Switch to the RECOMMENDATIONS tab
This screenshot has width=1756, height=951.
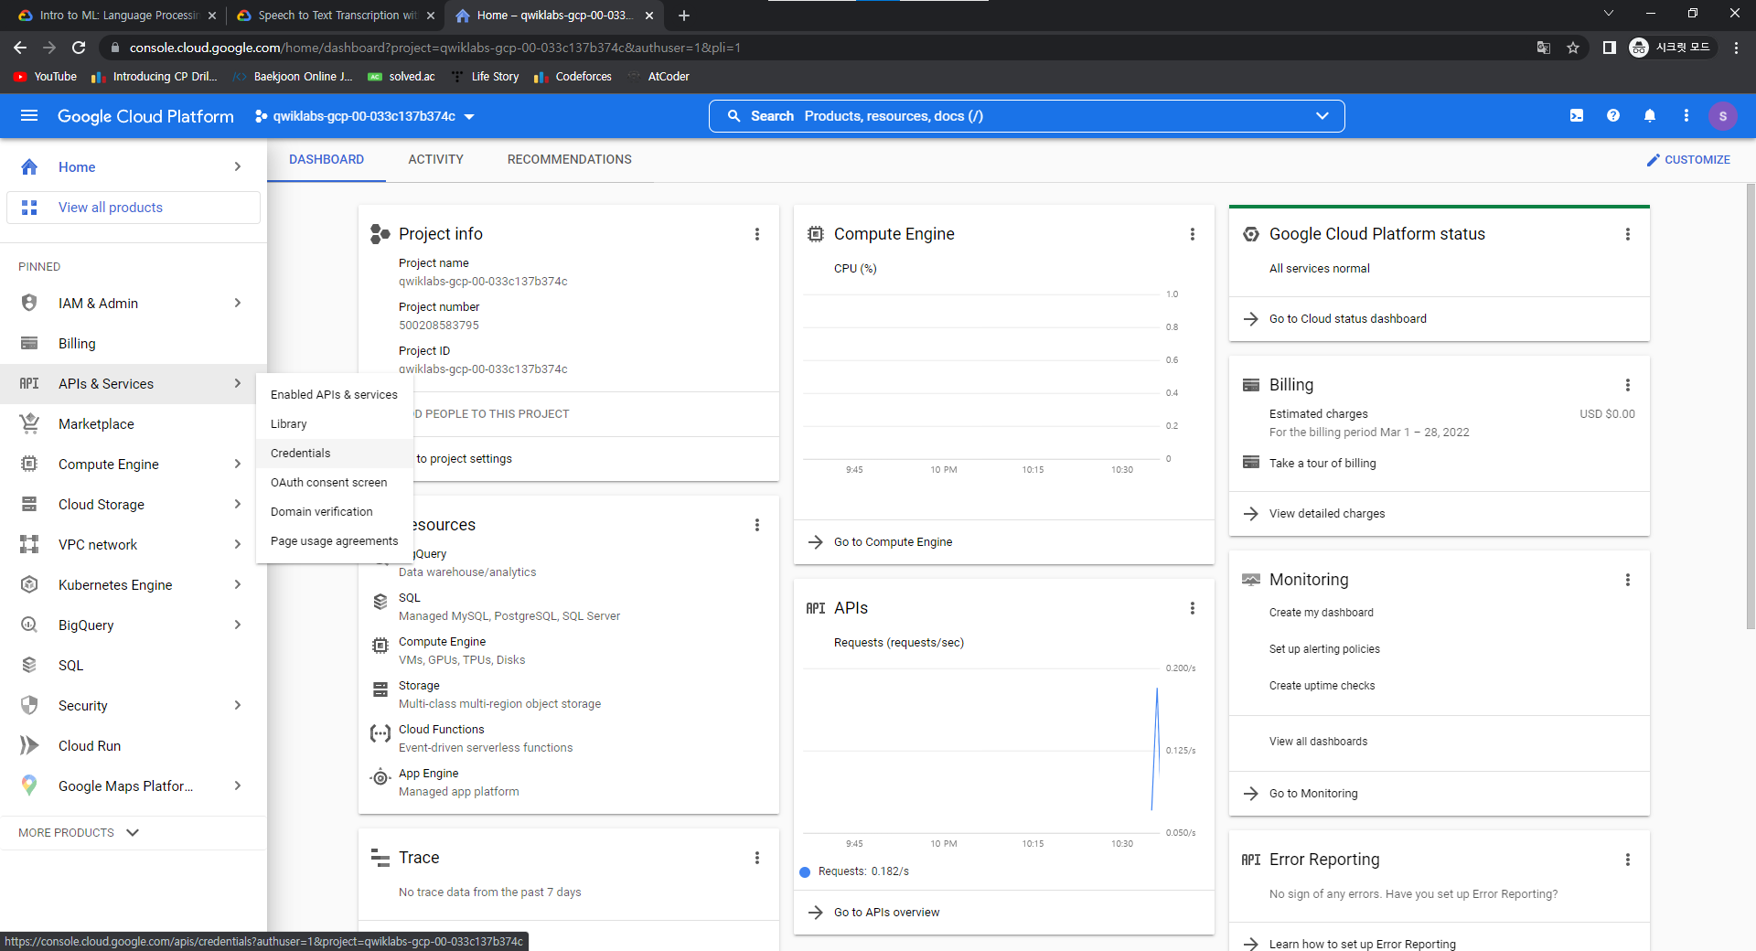tap(569, 159)
